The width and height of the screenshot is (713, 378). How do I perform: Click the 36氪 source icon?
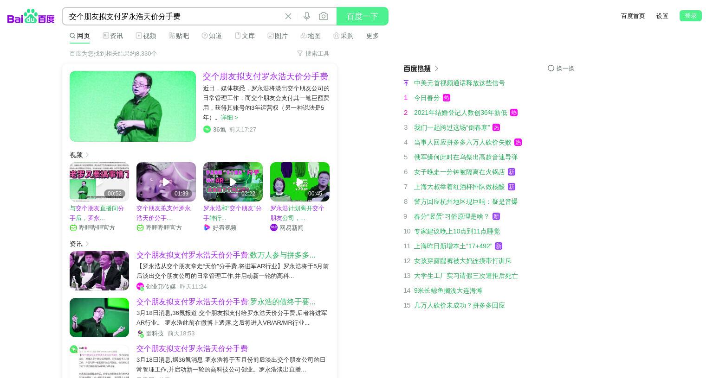(207, 129)
